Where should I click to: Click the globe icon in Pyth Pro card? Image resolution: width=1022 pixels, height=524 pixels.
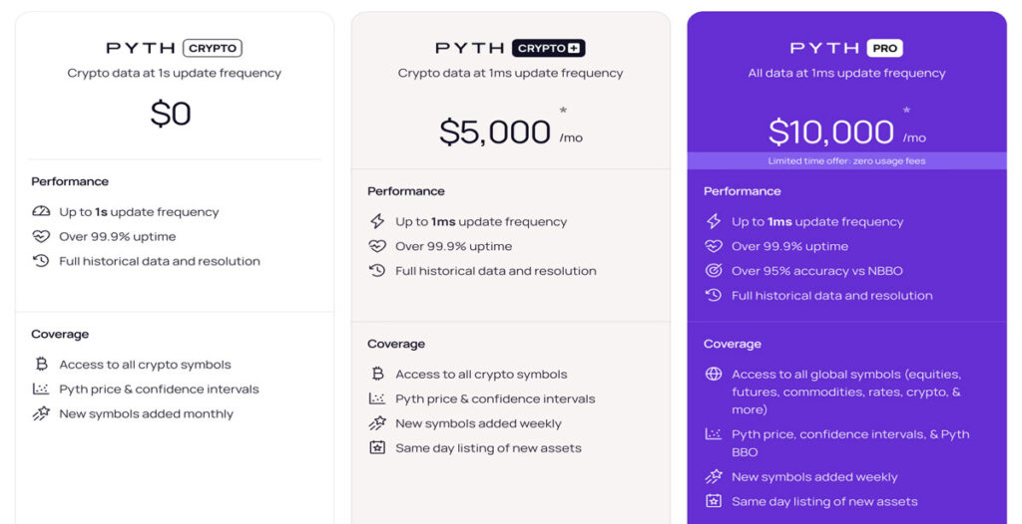coord(714,375)
